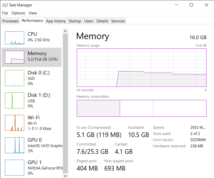214x178 pixels.
Task: Switch to the Processes tab
Action: (x=10, y=21)
